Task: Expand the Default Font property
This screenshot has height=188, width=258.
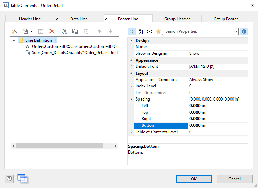Action: point(131,66)
